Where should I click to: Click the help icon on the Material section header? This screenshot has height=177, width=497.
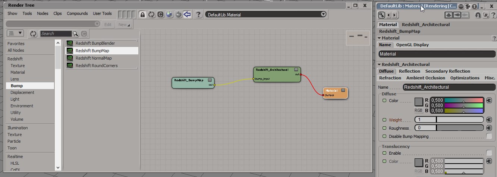tap(494, 38)
